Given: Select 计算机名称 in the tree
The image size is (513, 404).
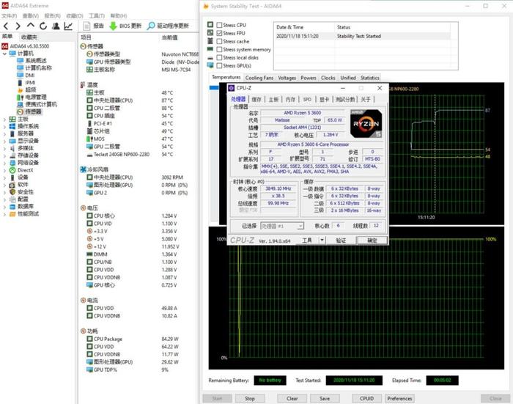Looking at the screenshot, I should 39,67.
